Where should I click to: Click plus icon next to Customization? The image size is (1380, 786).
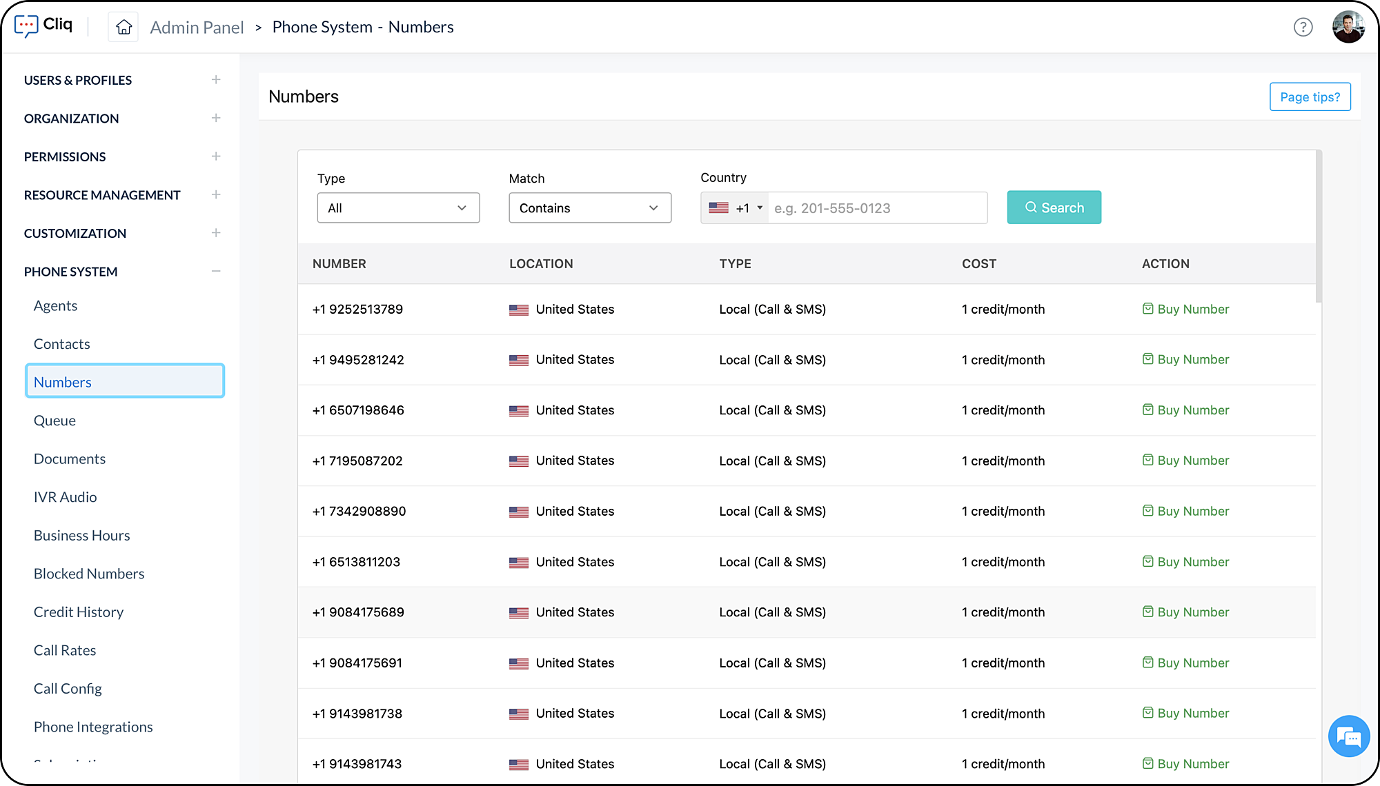(x=216, y=233)
